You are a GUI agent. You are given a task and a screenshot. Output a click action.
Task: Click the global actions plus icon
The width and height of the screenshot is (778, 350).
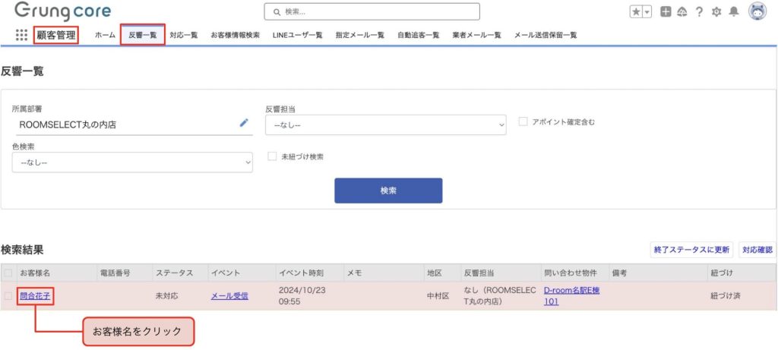point(666,11)
